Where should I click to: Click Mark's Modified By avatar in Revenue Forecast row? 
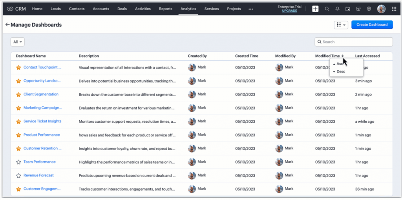point(279,175)
